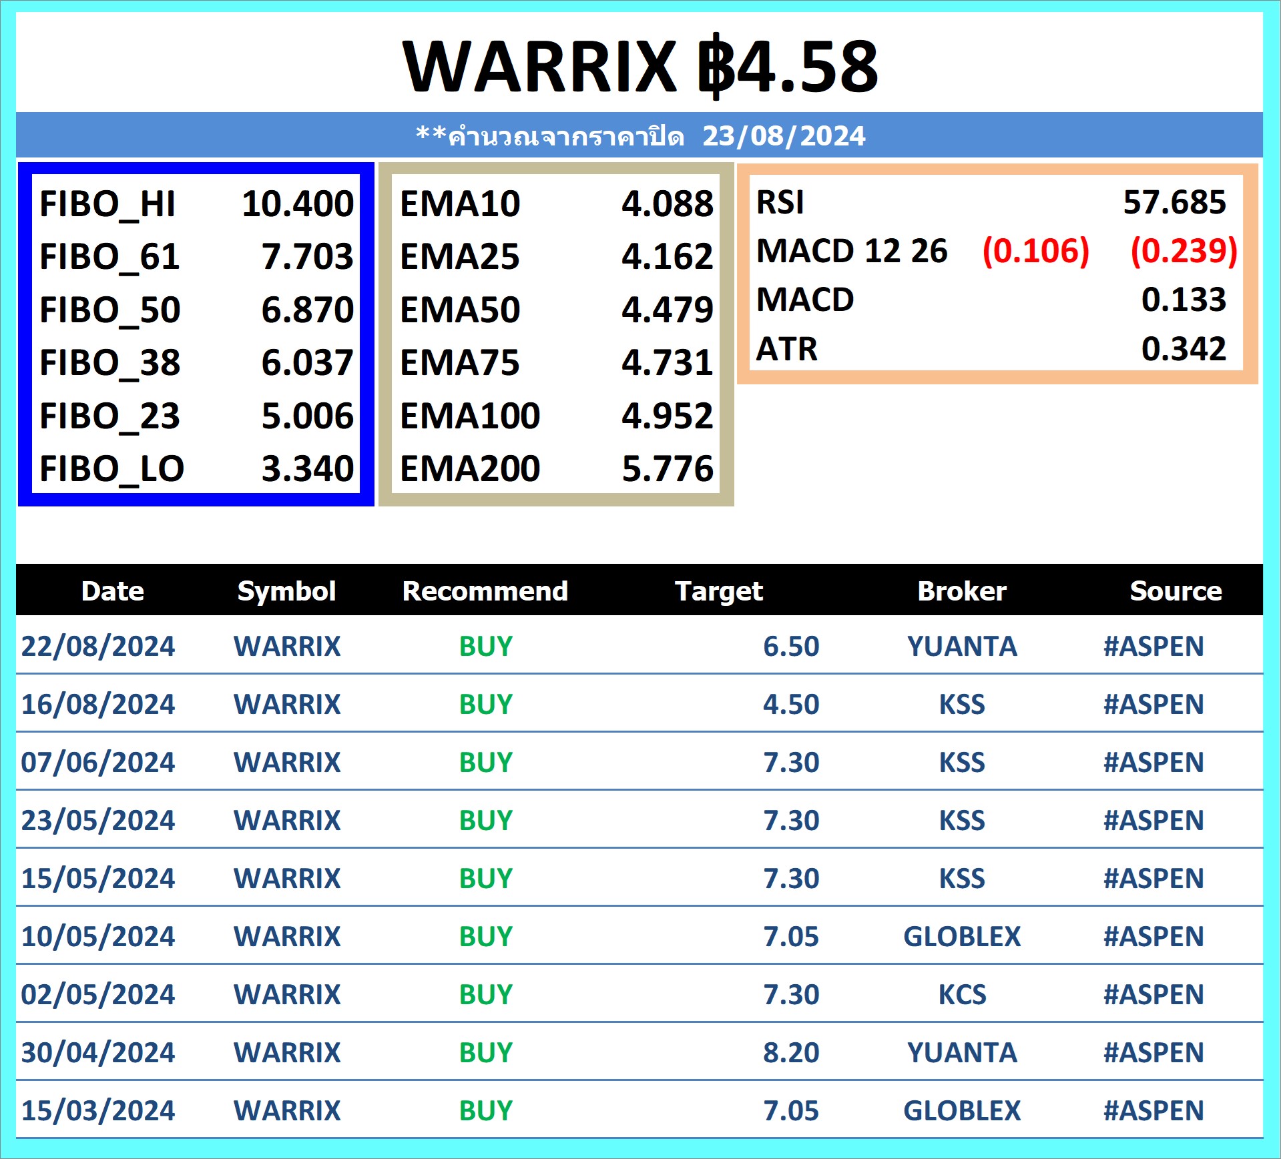Screen dimensions: 1281x1159
Task: Click KSS broker in 16/08/2024 row
Action: (x=962, y=705)
